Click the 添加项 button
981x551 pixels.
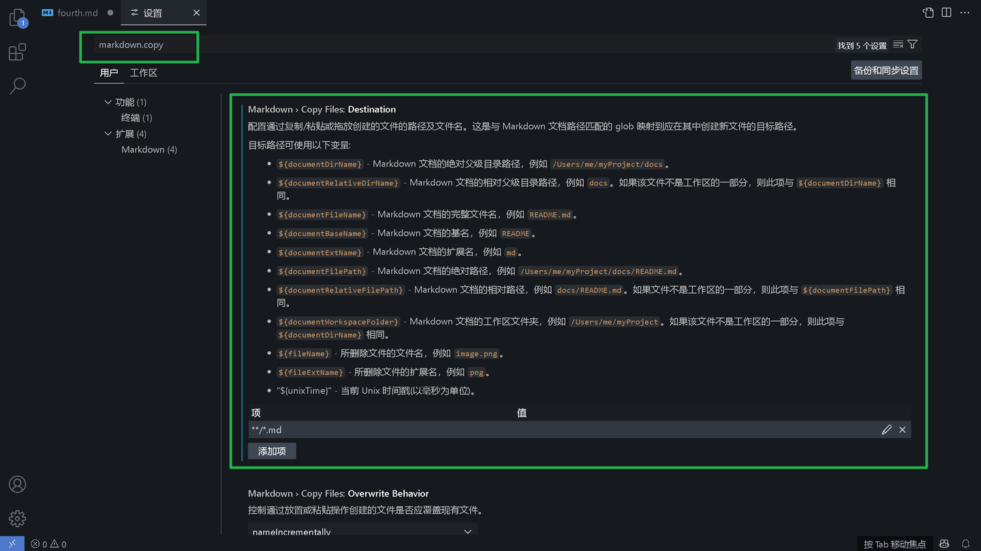pos(271,450)
